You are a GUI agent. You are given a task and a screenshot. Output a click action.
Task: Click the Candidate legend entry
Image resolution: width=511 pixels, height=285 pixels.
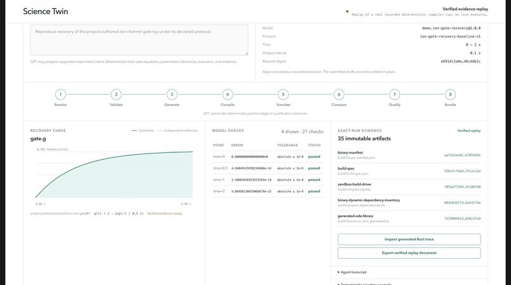click(x=143, y=131)
